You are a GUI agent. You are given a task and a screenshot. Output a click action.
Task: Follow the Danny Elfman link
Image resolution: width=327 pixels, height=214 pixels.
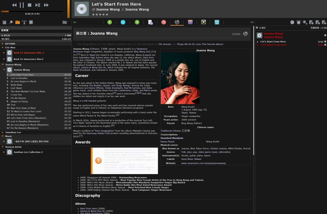click(x=96, y=88)
